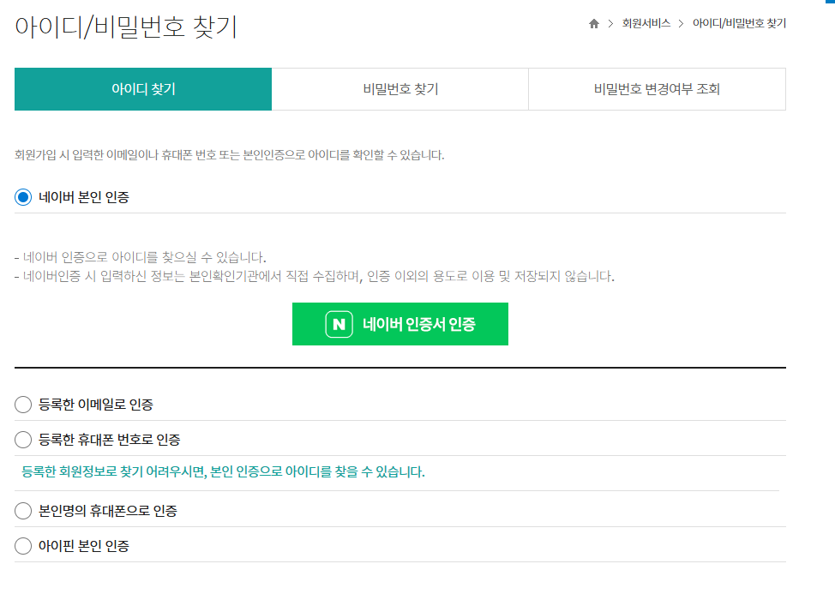Click the Naver N logo icon

coord(339,324)
